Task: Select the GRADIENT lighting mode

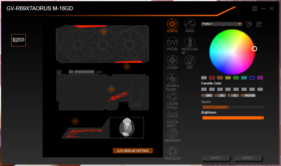Action: click(172, 135)
